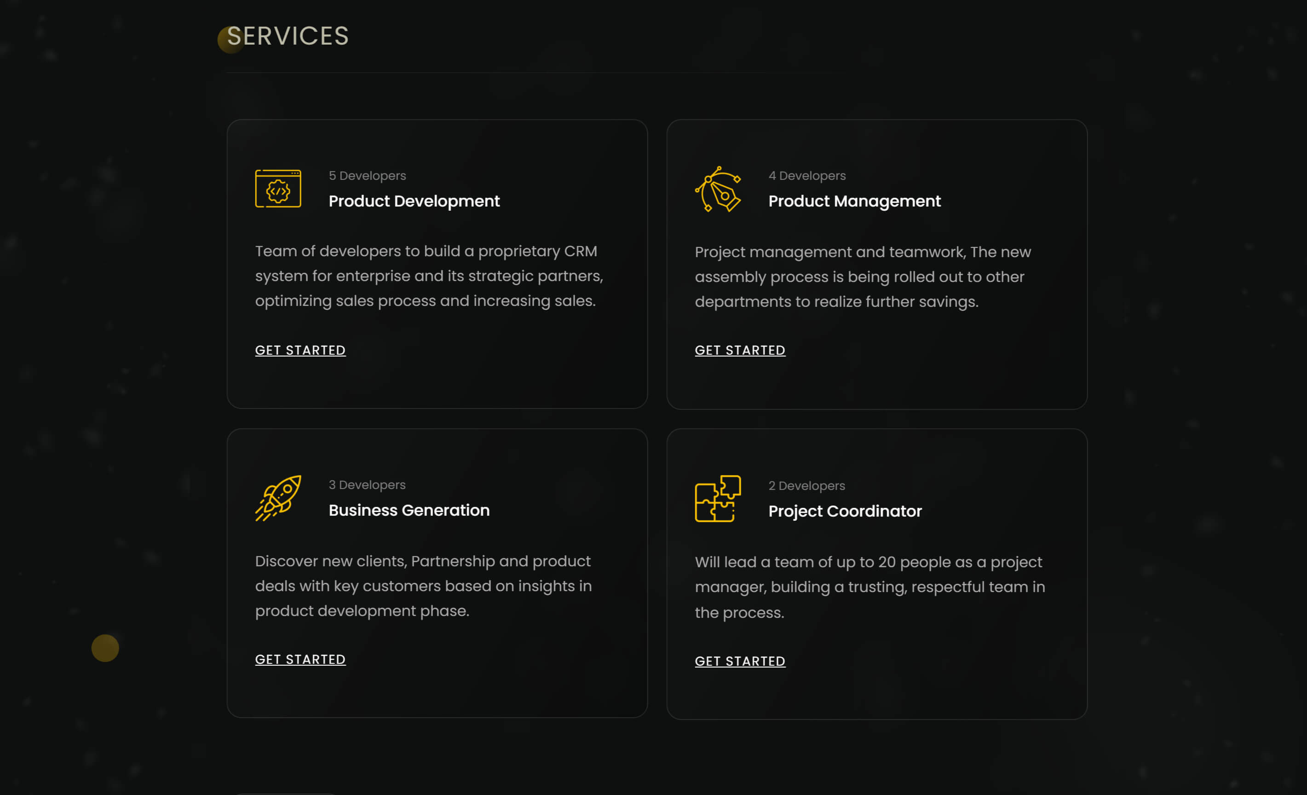Select the Product Management title
The image size is (1307, 795).
click(854, 201)
